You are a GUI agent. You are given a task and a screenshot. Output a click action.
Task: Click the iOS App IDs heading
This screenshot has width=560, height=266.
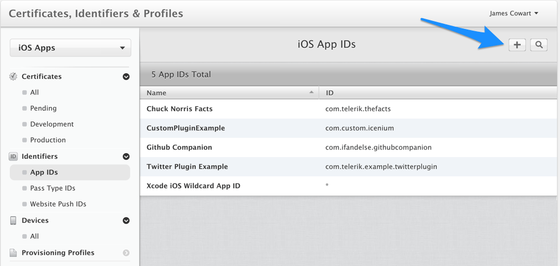327,45
